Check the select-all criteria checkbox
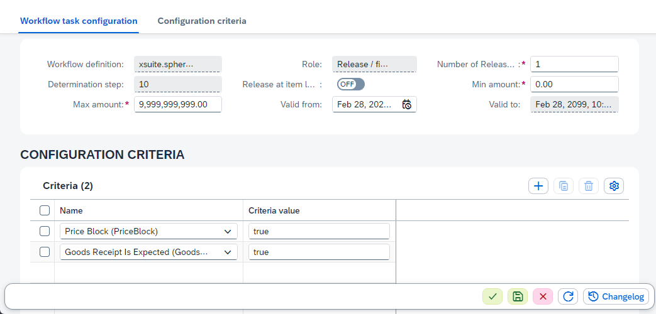 pos(45,210)
